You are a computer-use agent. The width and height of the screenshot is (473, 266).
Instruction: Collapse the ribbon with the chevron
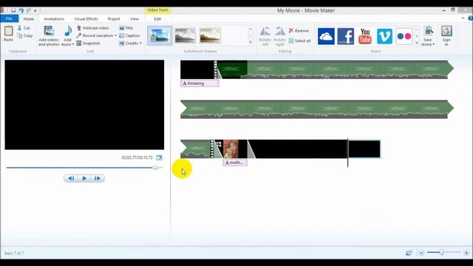coord(463,18)
